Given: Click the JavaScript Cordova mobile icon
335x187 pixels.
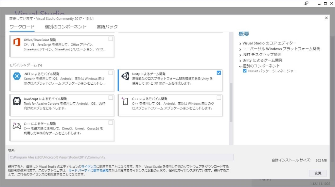Looking at the screenshot, I should click(17, 101).
